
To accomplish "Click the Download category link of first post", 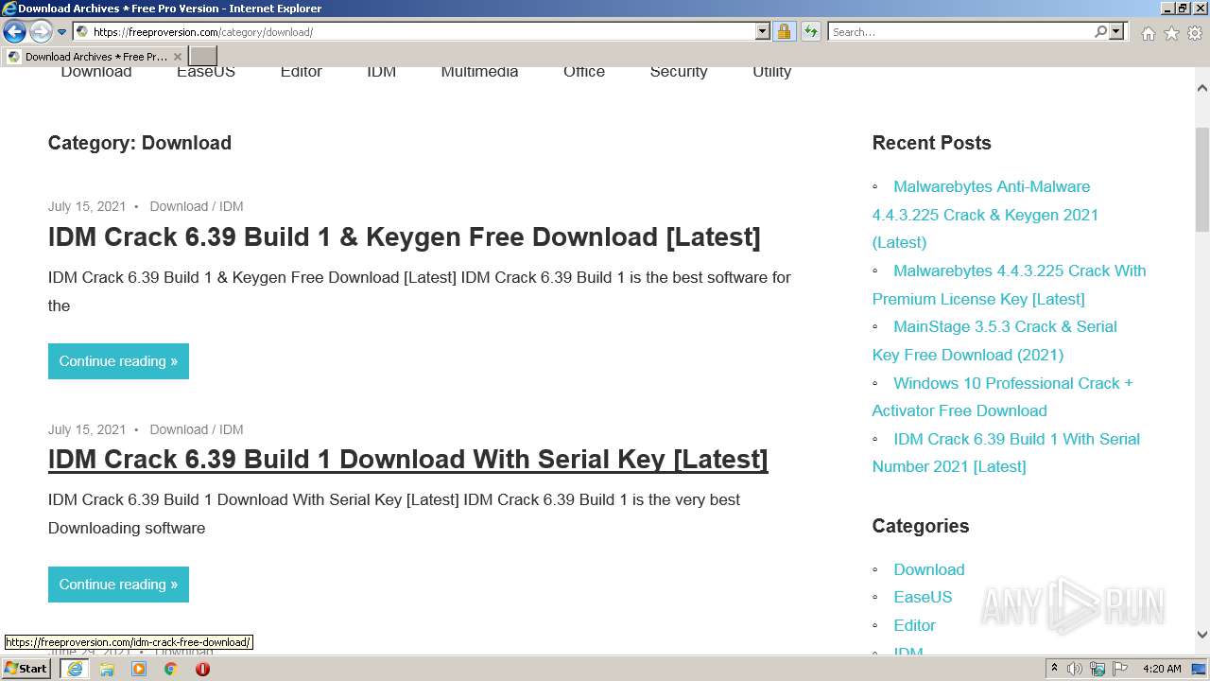I will pyautogui.click(x=179, y=206).
